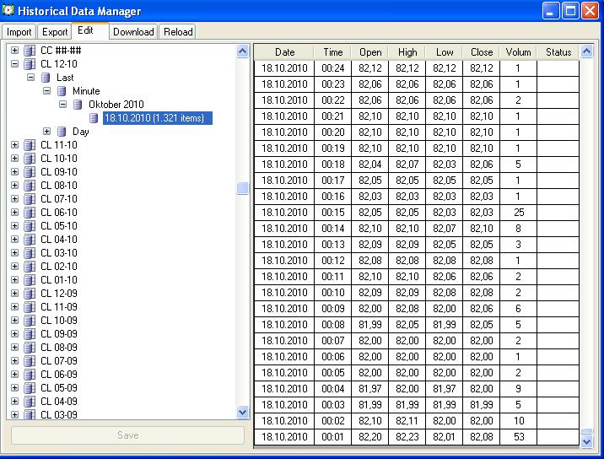Image resolution: width=604 pixels, height=459 pixels.
Task: Click volume 53 in 00:01 row
Action: [519, 437]
